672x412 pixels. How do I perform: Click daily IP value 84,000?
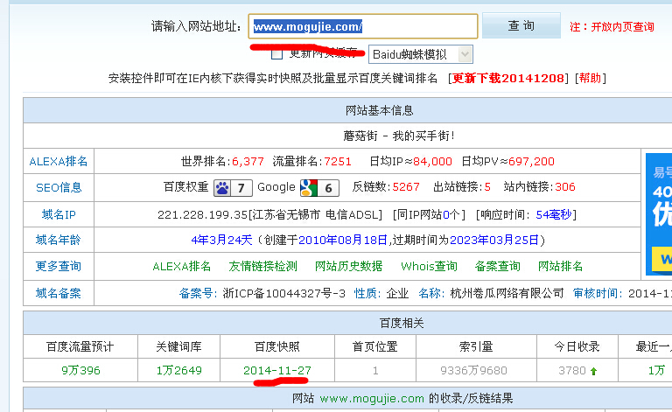tap(432, 162)
